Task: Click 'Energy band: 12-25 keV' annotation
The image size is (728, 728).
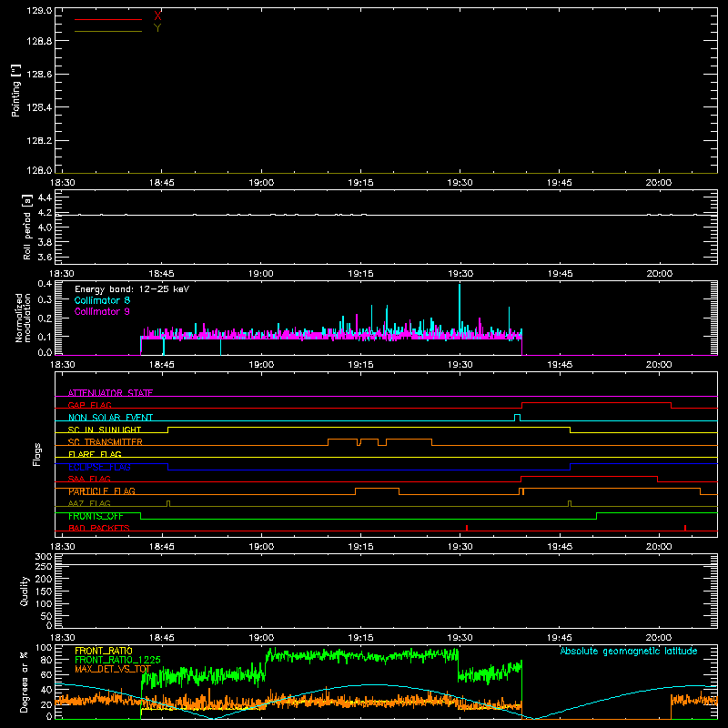Action: [x=132, y=289]
